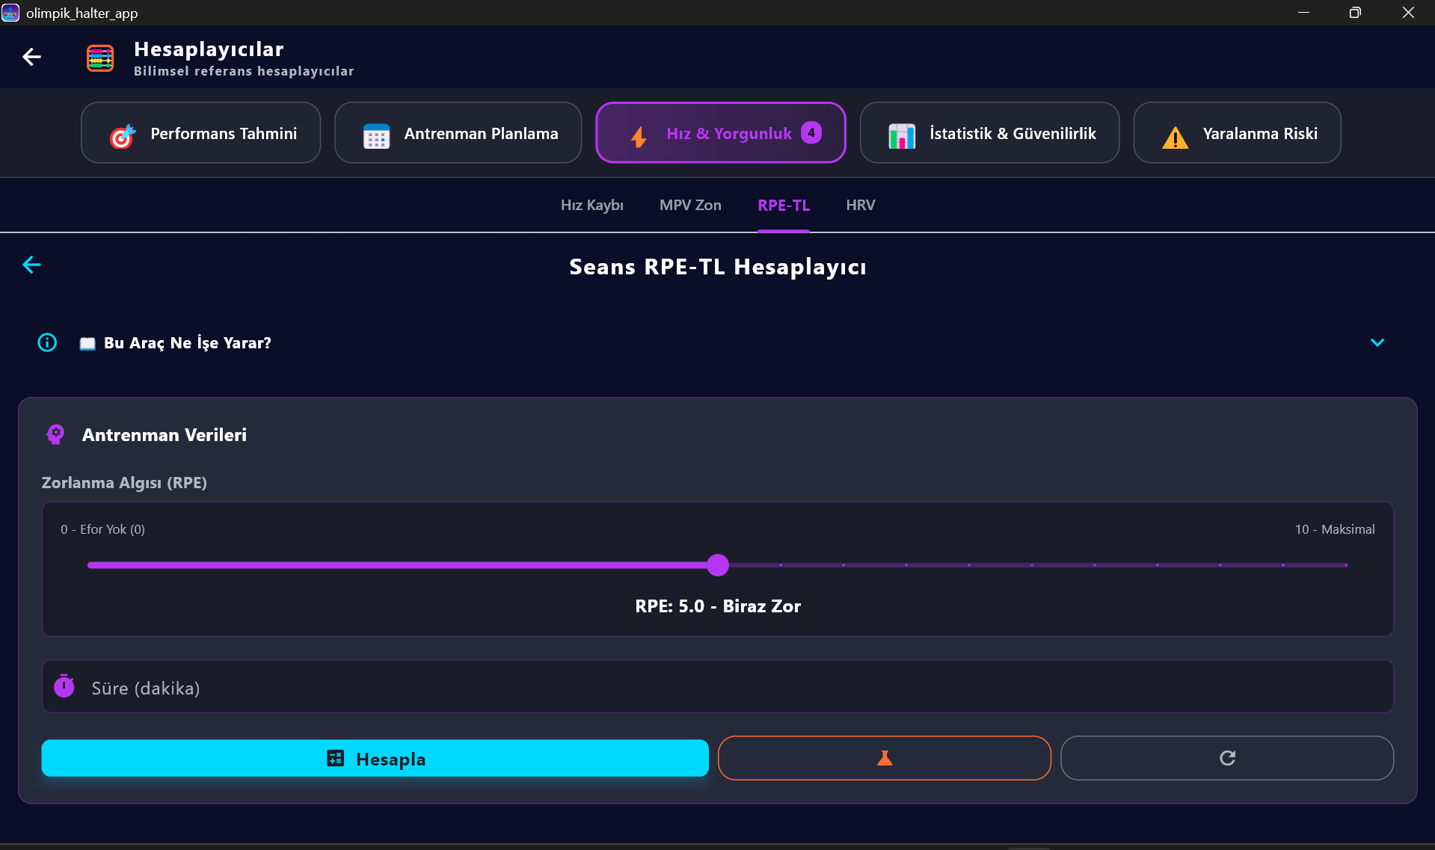This screenshot has width=1435, height=850.
Task: Click the bar chart icon on İstatistik & Güvenilirlik
Action: click(x=903, y=136)
